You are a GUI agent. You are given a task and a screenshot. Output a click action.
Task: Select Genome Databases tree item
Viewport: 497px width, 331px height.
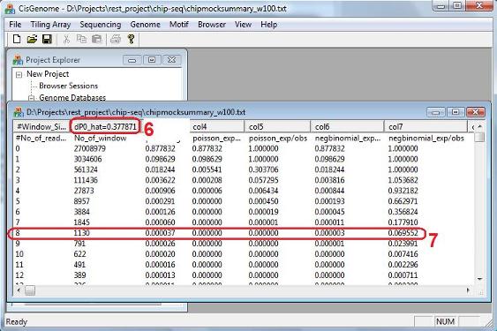72,98
